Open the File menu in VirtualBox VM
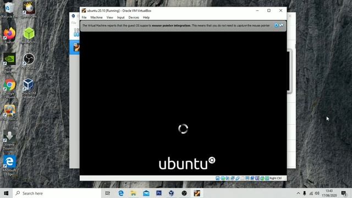Screen dimensions: 352x198 click(84, 18)
